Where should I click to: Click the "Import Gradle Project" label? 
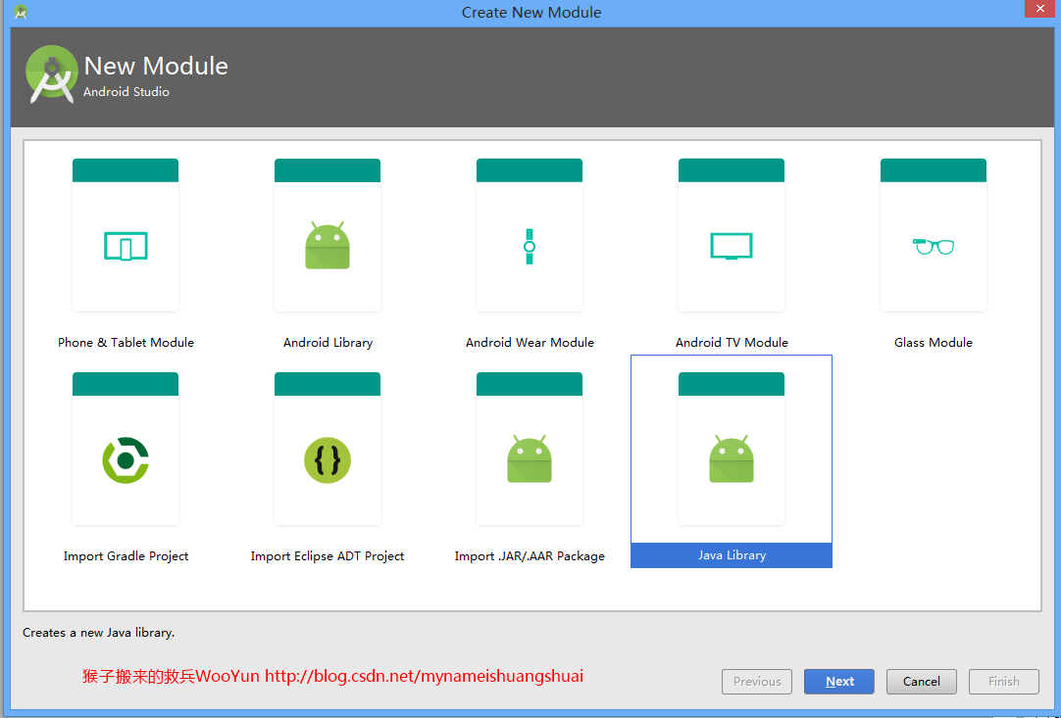[126, 556]
